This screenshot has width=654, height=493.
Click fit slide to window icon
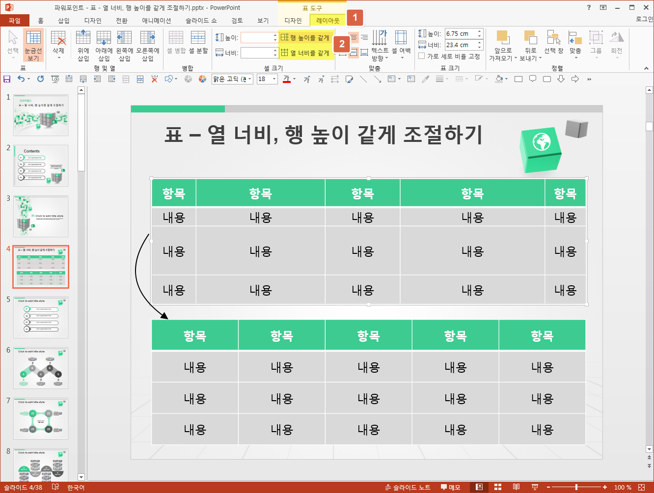[x=641, y=487]
